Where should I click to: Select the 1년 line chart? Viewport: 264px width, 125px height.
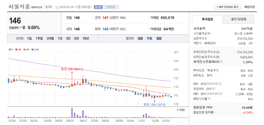coord(60,38)
